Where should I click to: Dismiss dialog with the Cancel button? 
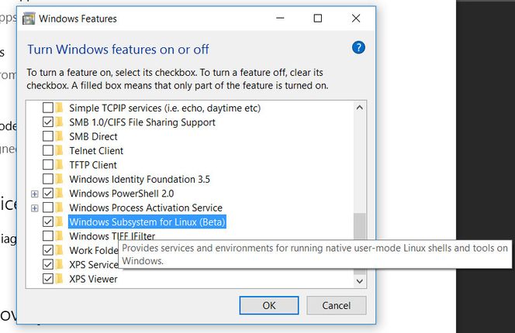click(337, 305)
